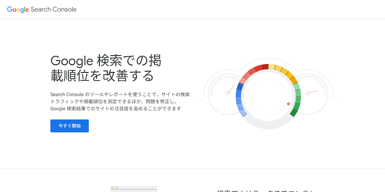Click the left gauge needle pivot circle

228,93
